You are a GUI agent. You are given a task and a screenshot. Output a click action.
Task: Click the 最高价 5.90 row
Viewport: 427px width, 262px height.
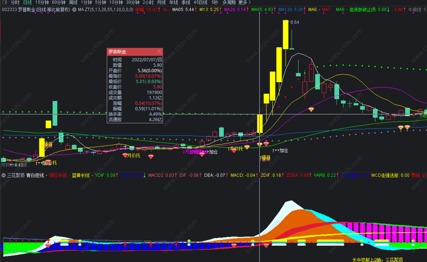(135, 76)
